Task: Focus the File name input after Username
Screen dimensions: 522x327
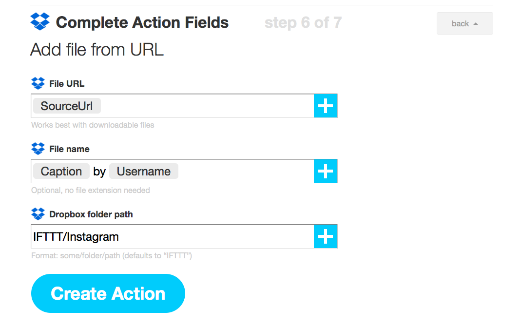Action: [x=246, y=171]
